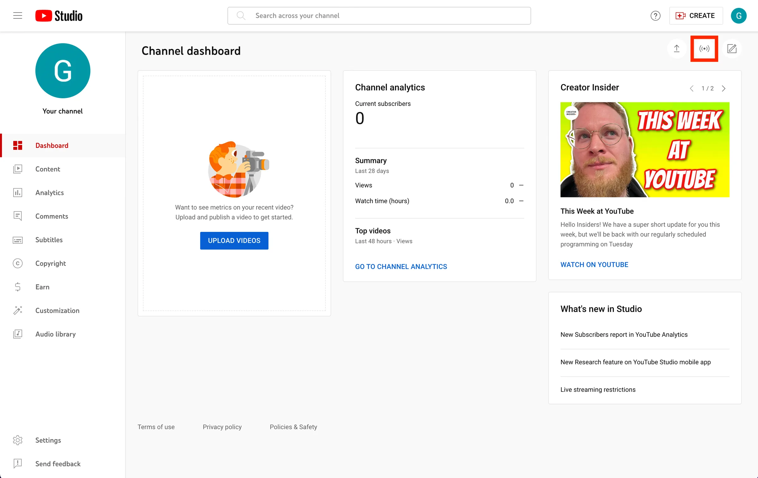758x478 pixels.
Task: Click the Subtitles sidebar icon
Action: [18, 240]
